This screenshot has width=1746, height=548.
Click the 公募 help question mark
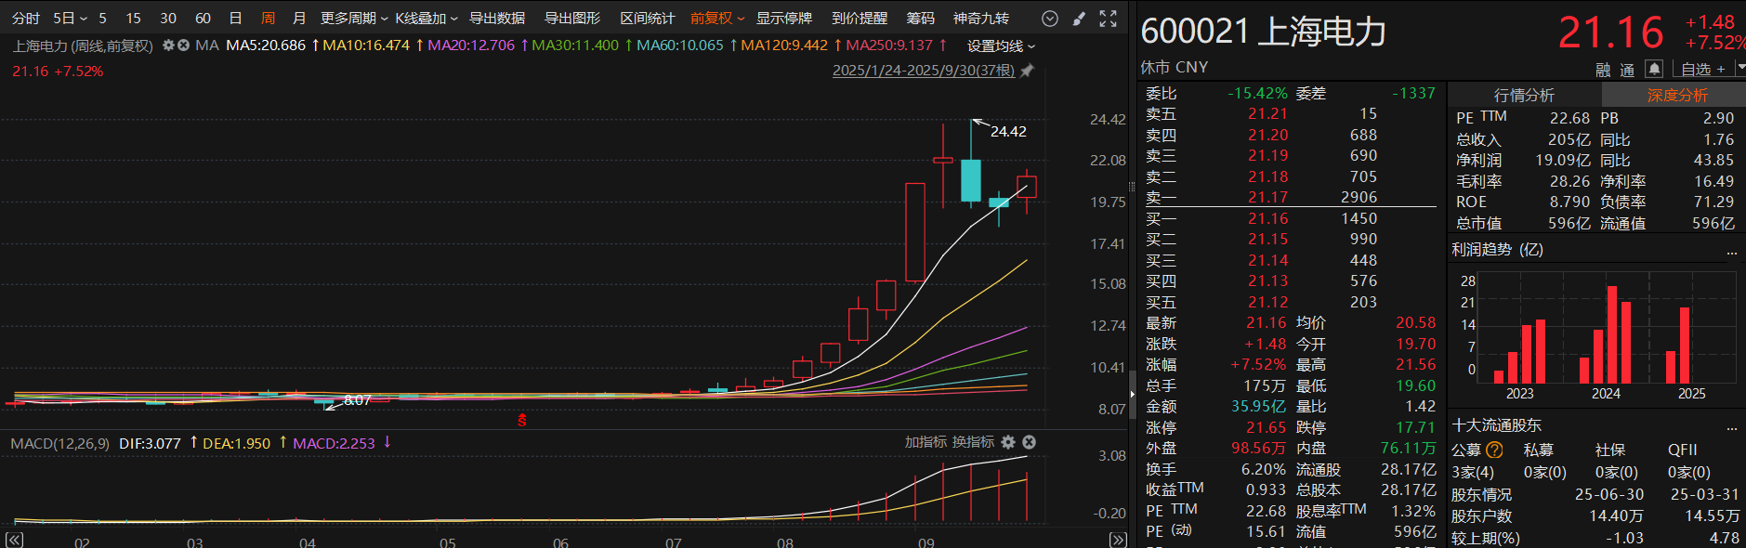1494,450
